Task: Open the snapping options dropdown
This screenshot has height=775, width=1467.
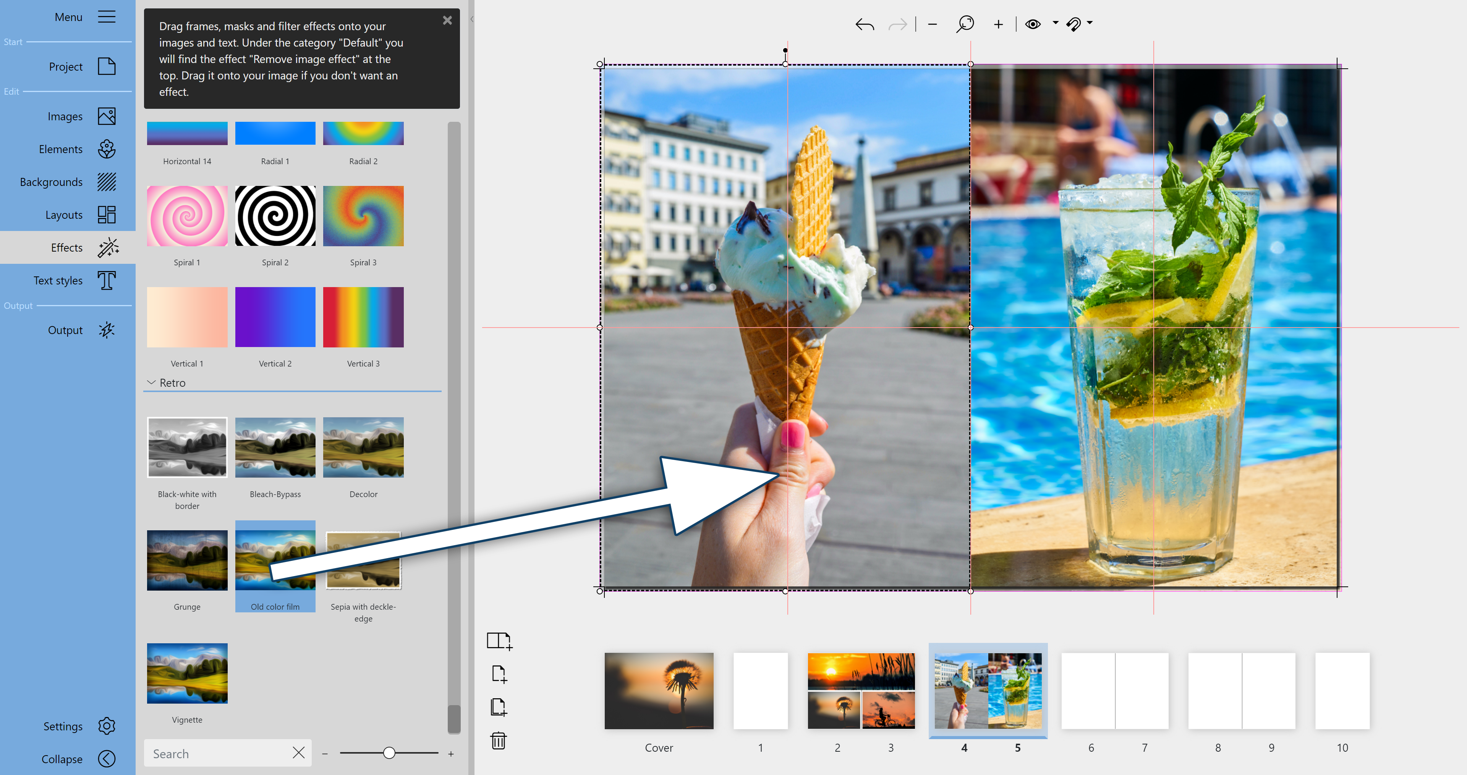Action: (1090, 24)
